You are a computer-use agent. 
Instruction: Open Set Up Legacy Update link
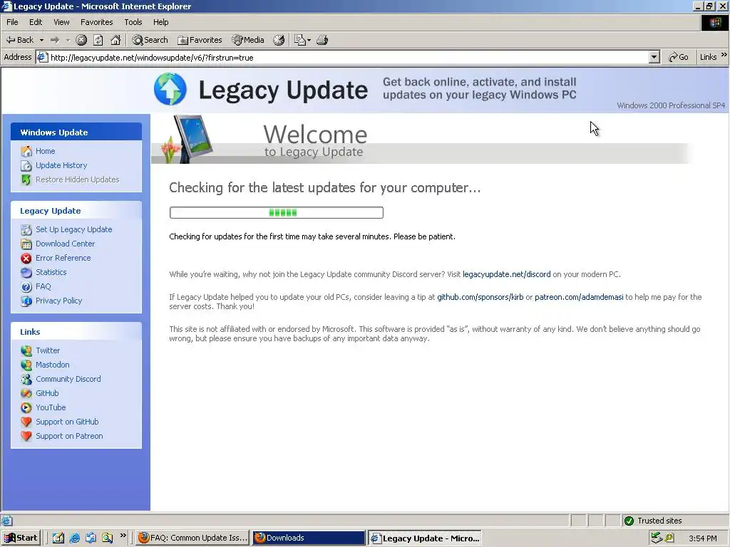click(74, 229)
